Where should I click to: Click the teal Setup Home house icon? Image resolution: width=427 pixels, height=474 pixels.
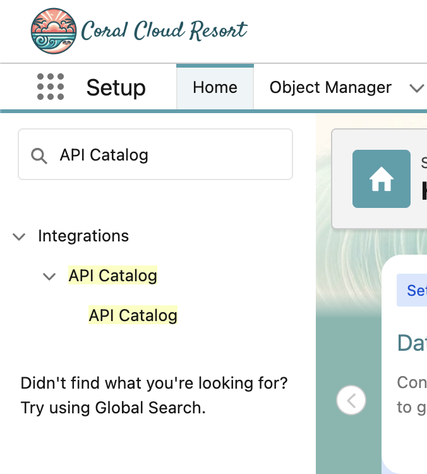point(382,179)
